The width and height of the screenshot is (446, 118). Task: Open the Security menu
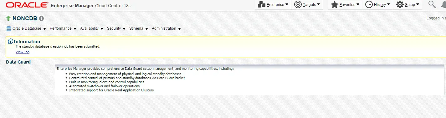[116, 28]
